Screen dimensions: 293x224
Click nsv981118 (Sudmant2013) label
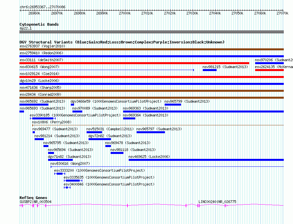pos(133,150)
